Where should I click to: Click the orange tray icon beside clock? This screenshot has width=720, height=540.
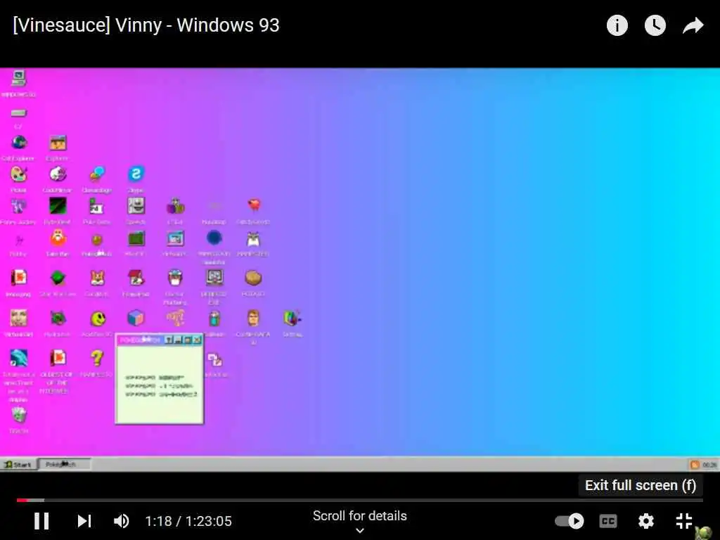point(695,465)
